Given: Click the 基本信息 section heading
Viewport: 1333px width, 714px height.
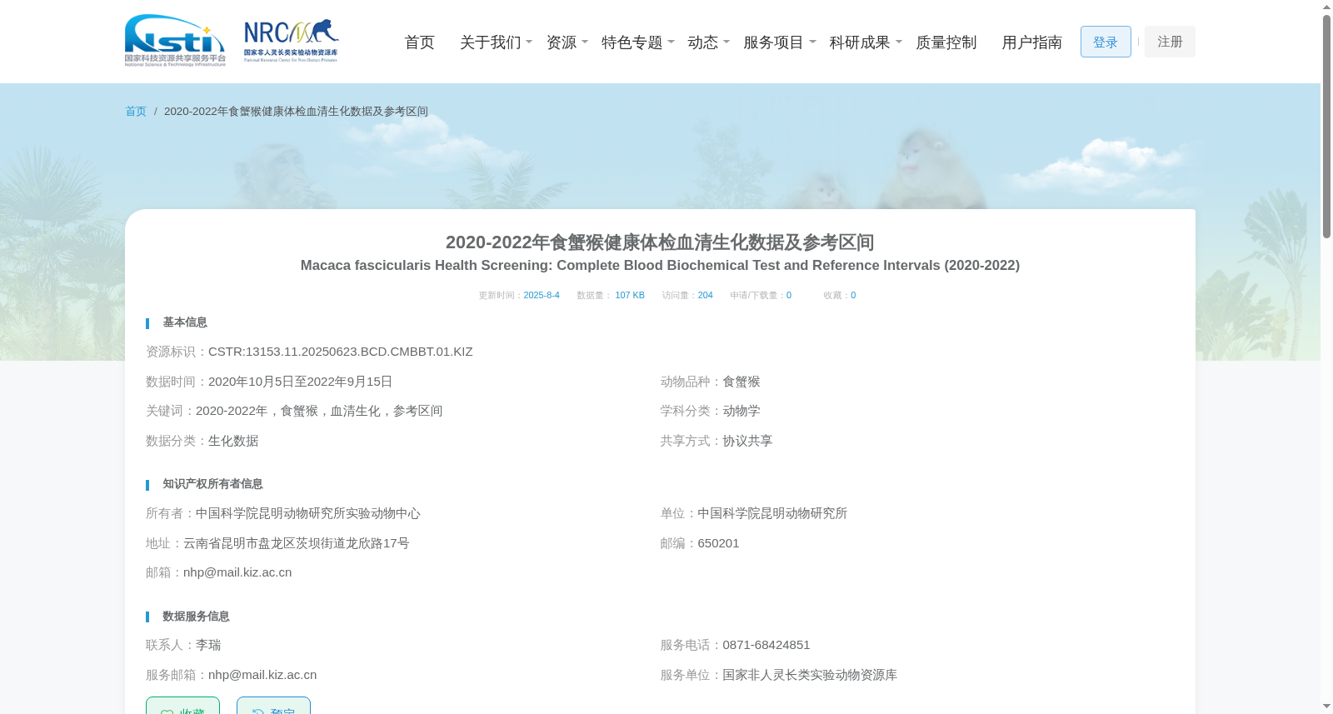Looking at the screenshot, I should [185, 322].
